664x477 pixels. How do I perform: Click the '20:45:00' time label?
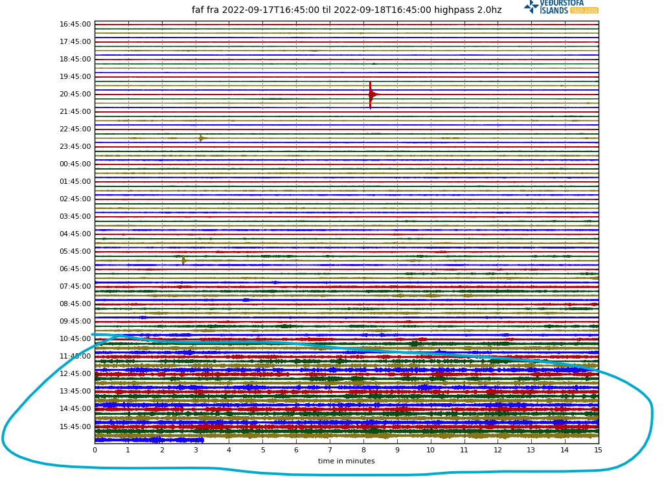(x=75, y=94)
